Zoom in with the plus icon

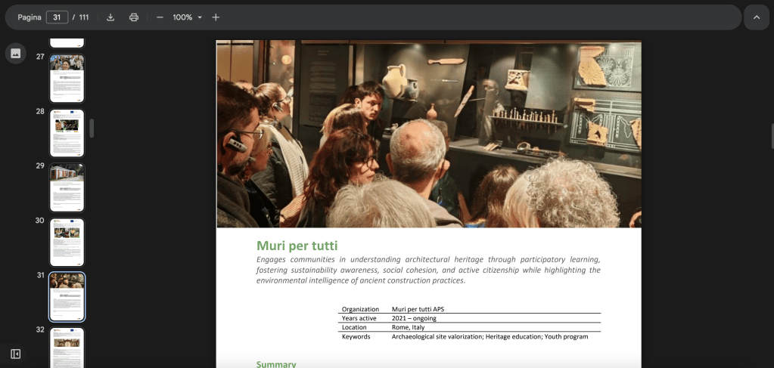coord(216,17)
